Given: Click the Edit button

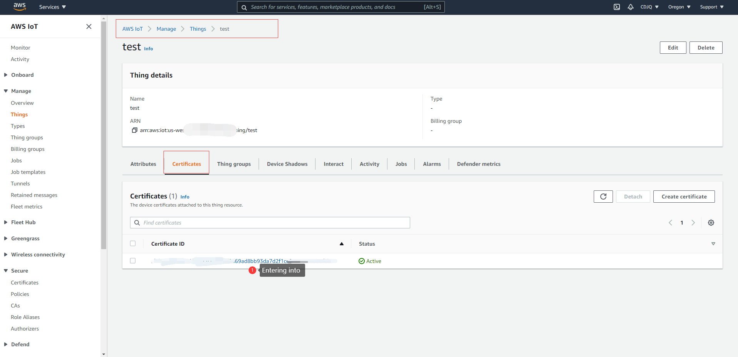Looking at the screenshot, I should coord(673,48).
